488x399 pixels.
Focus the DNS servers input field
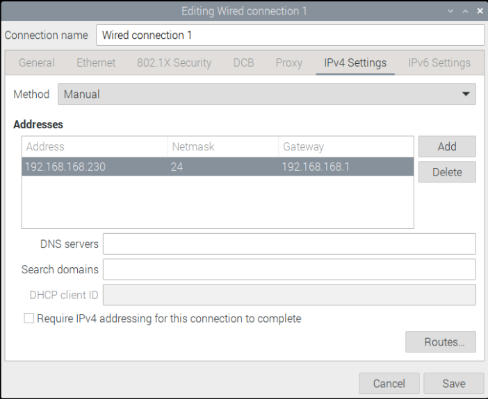click(289, 244)
